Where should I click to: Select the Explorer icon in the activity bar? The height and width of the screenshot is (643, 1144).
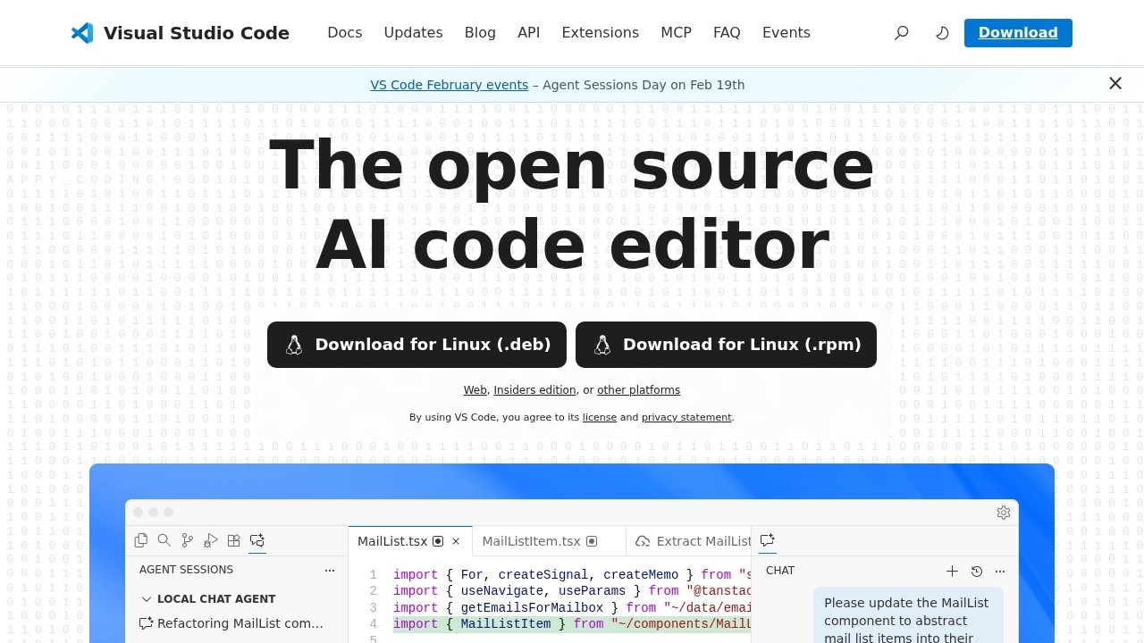141,540
